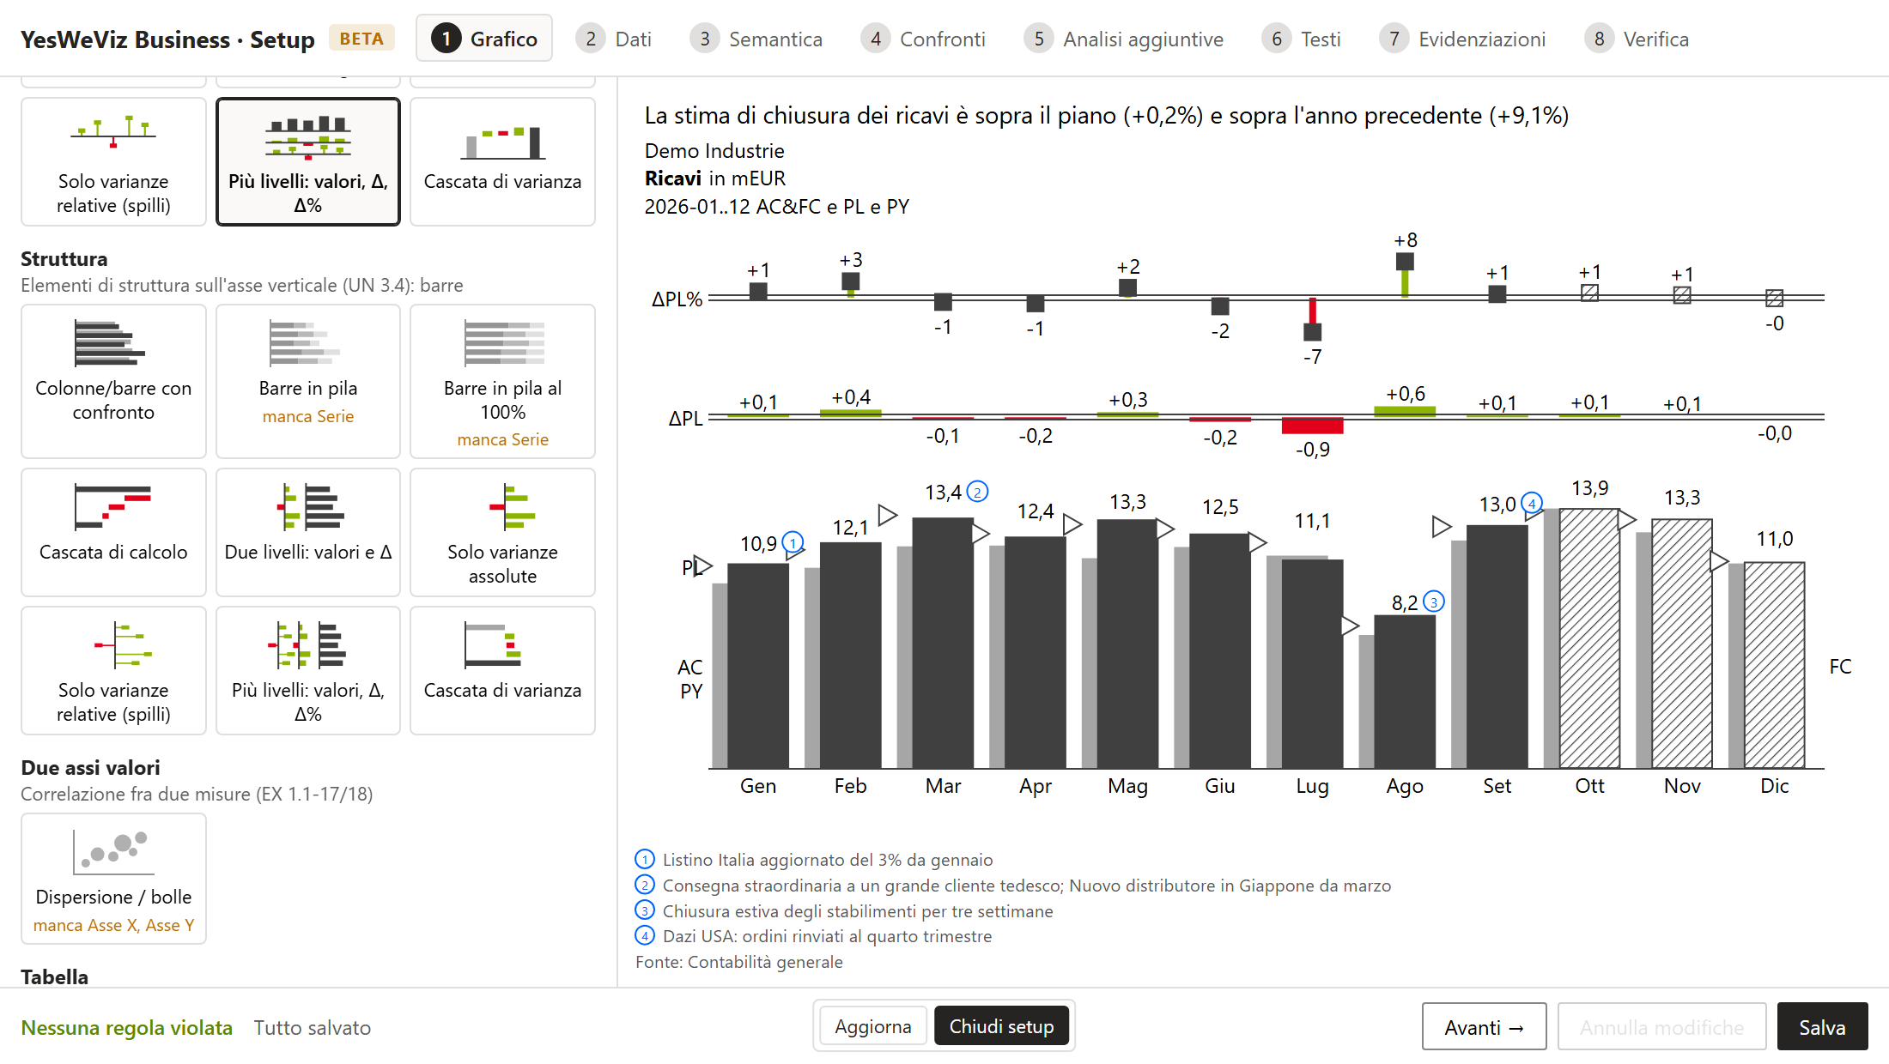Click footnote 'Dazi USA: ordini rinviati al quarto trimestre'
The height and width of the screenshot is (1064, 1889).
pos(827,936)
